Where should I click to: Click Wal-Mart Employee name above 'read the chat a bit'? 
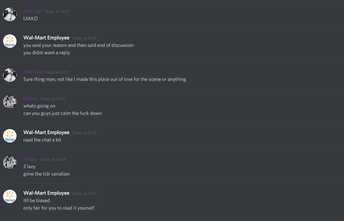46,132
